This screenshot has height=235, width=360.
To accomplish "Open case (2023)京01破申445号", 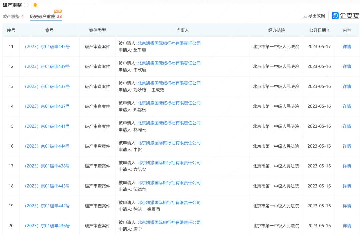I will pyautogui.click(x=47, y=47).
